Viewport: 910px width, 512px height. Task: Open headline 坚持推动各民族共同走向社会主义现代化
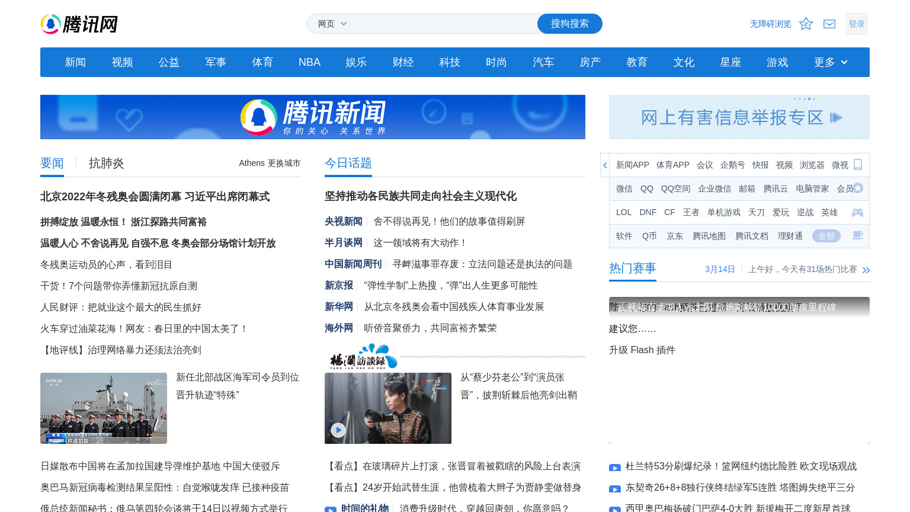421,196
